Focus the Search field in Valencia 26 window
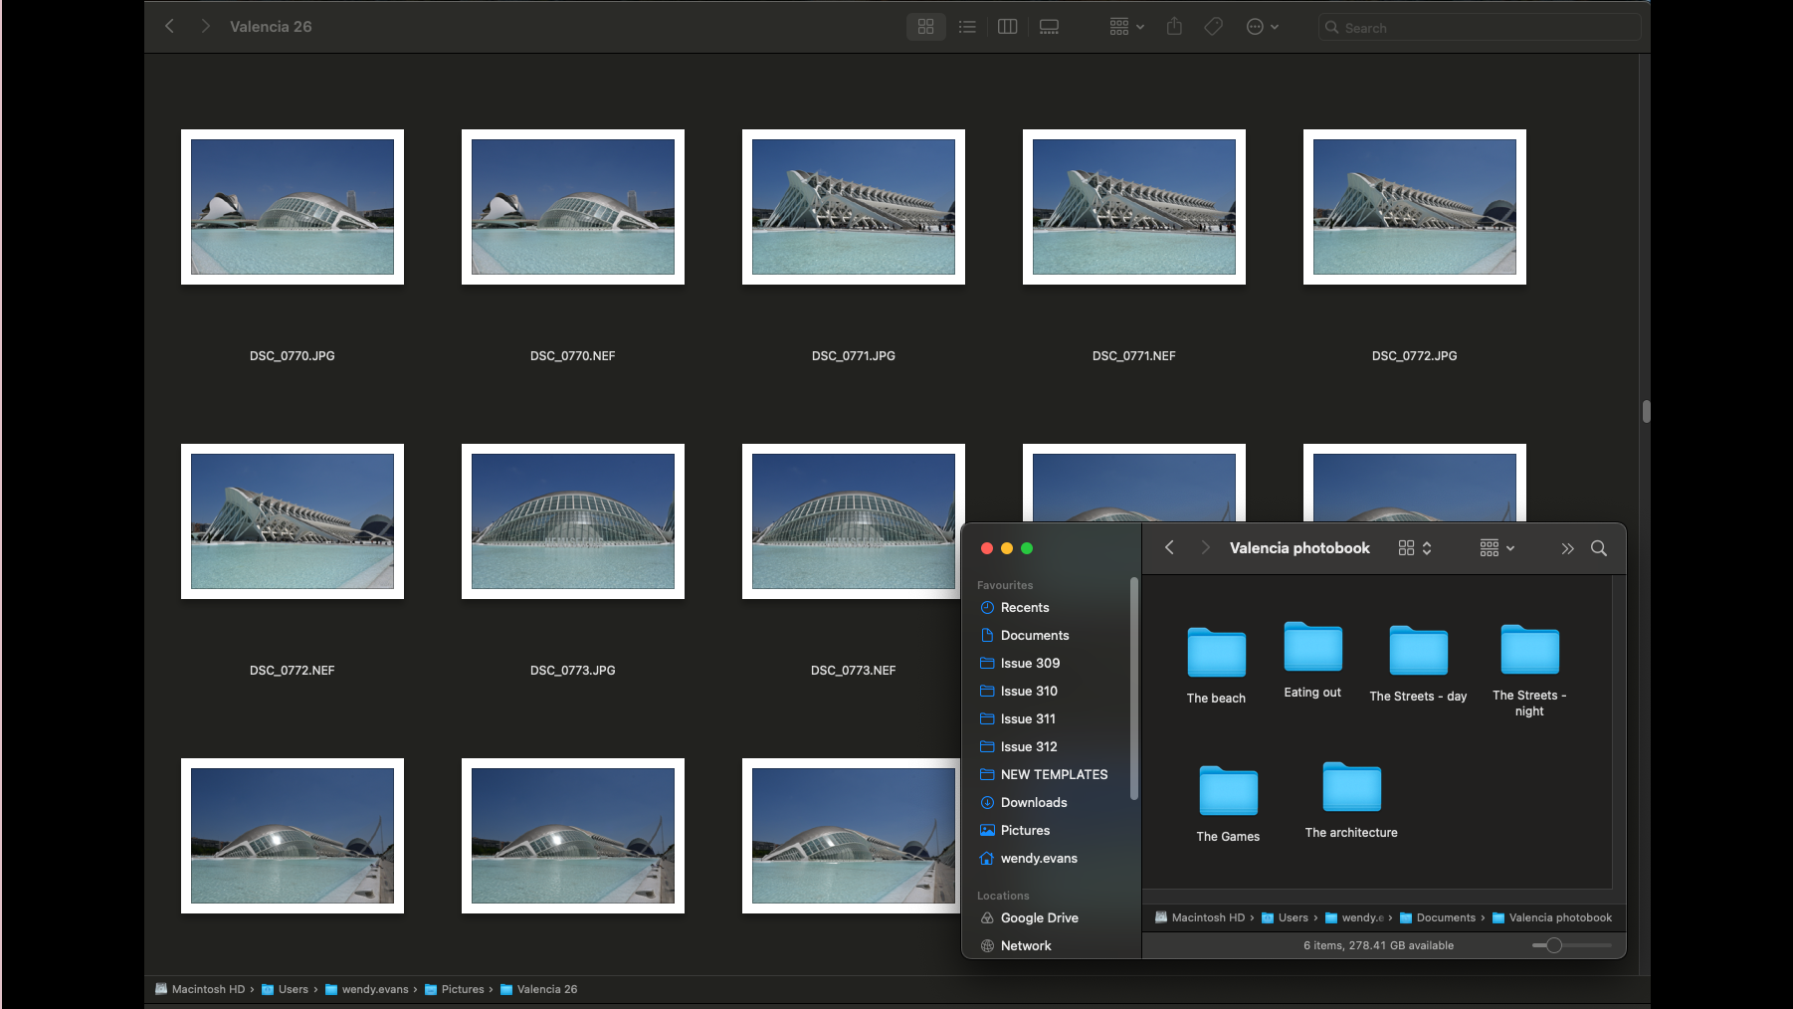This screenshot has width=1793, height=1009. pyautogui.click(x=1479, y=28)
